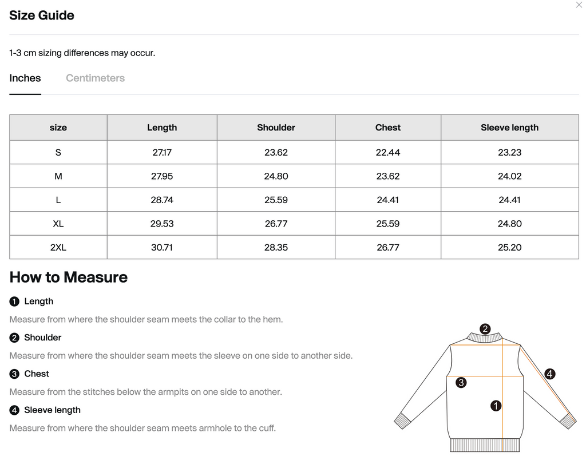Viewport: 586px width, 468px height.
Task: Click the armhole to cuff description
Action: click(x=142, y=429)
